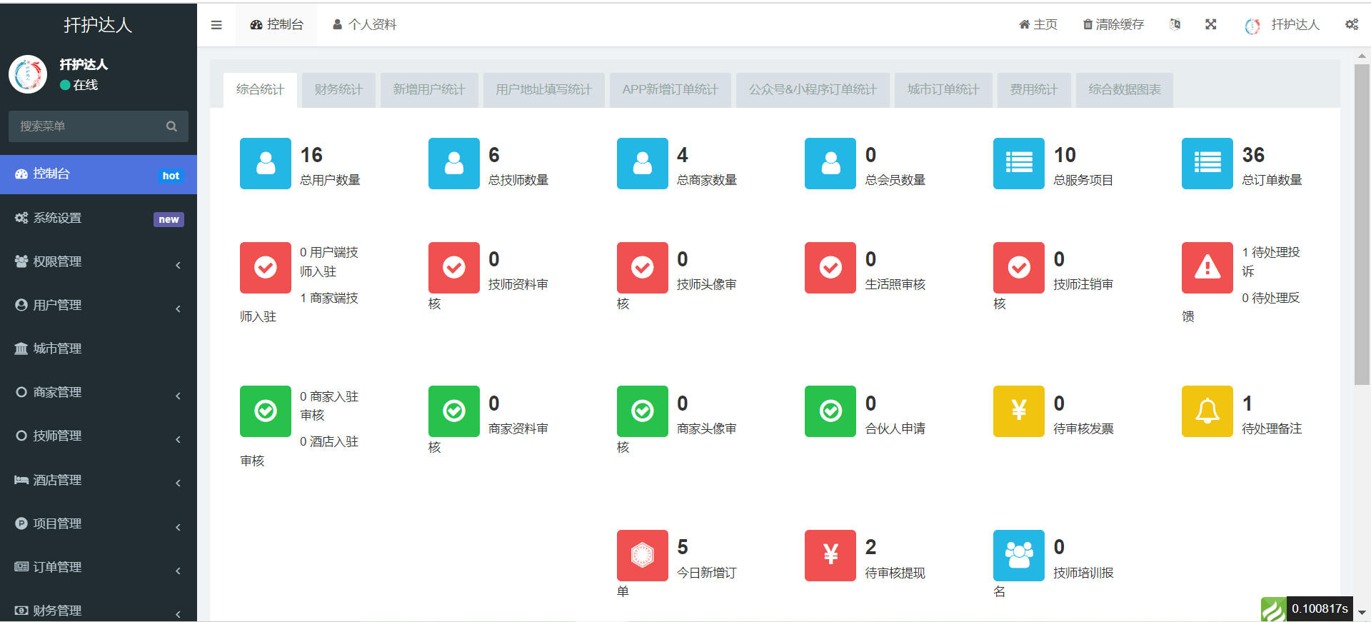Click the pending withdrawal yen icon

(830, 555)
